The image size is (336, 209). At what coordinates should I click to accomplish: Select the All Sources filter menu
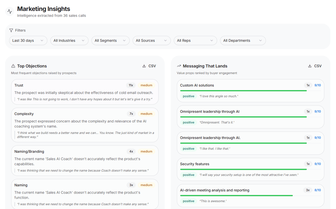click(151, 40)
